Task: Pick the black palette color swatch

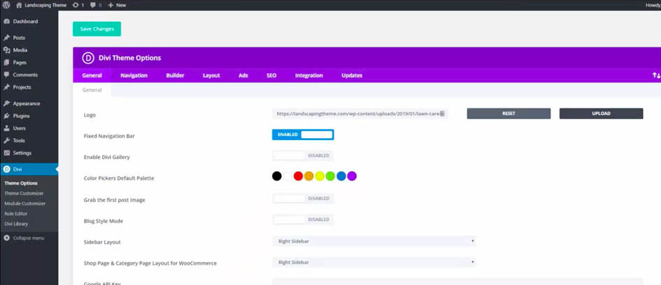Action: click(277, 176)
